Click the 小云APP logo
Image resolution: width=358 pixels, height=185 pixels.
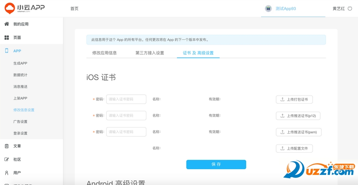pyautogui.click(x=24, y=8)
